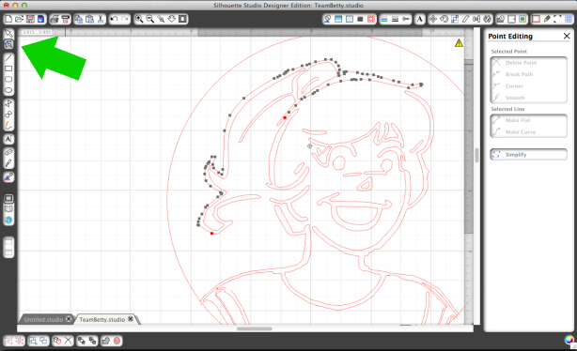Image resolution: width=577 pixels, height=351 pixels.
Task: Save the document with floppy icon
Action: (x=30, y=19)
